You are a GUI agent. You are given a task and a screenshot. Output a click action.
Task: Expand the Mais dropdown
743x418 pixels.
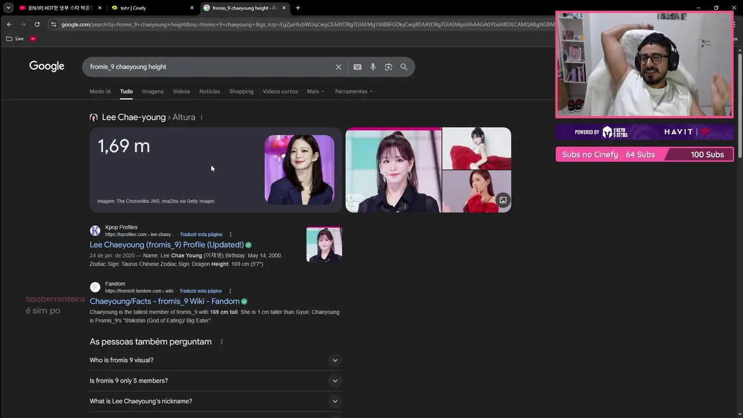315,91
